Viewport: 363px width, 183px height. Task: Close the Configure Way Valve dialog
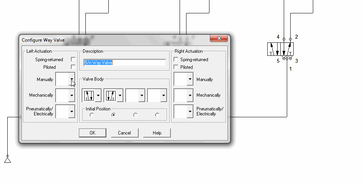tap(219, 38)
